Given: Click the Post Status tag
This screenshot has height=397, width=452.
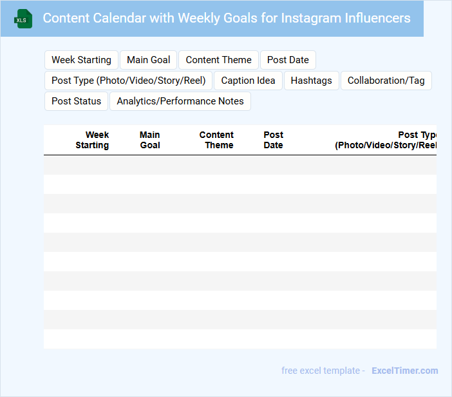Looking at the screenshot, I should [x=77, y=101].
